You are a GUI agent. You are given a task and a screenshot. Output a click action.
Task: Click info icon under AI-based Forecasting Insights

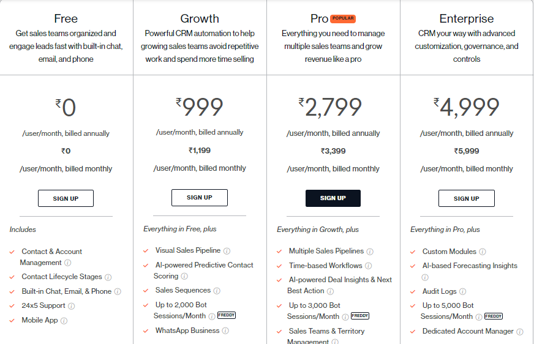[x=425, y=277]
